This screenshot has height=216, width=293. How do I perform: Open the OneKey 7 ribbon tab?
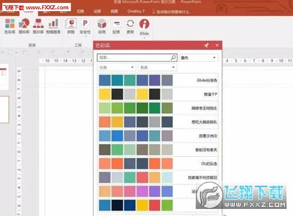[136, 11]
